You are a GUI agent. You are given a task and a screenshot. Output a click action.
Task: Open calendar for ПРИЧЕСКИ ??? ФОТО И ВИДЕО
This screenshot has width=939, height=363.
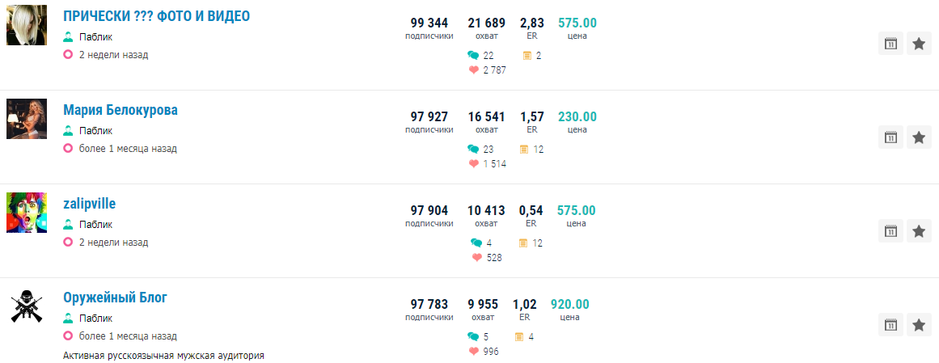pos(890,44)
